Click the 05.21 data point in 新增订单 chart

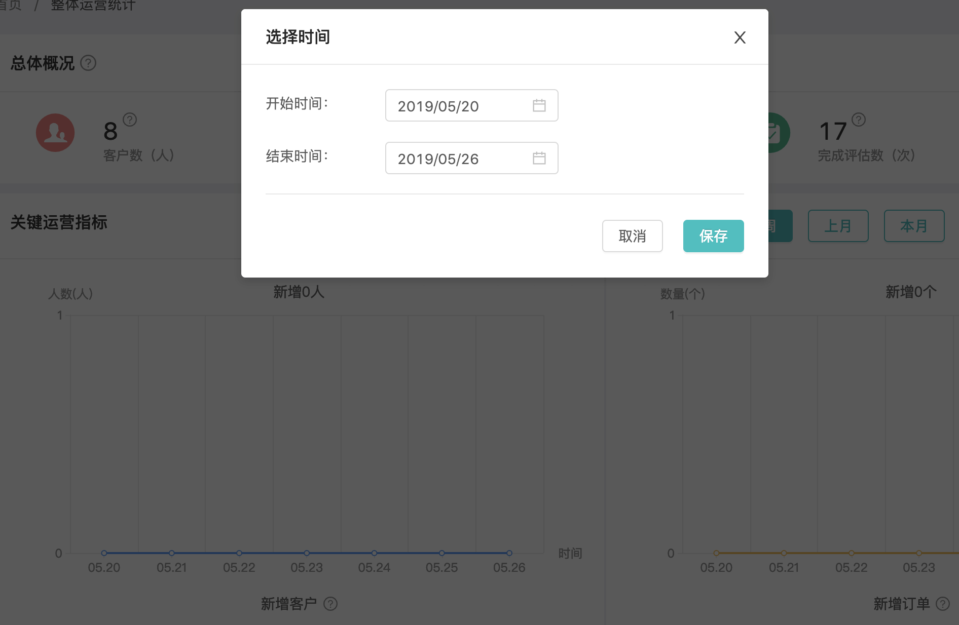784,553
